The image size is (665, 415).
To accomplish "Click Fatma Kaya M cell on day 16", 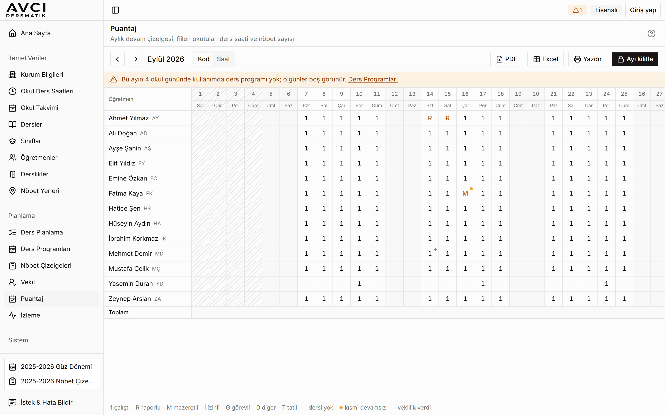I will coord(465,193).
